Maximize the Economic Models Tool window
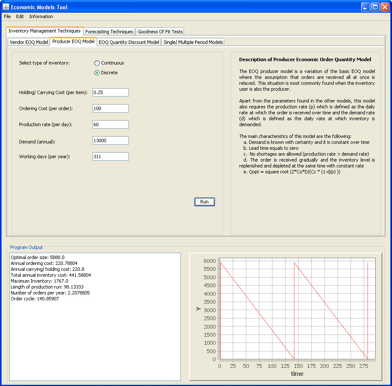Viewport: 392px width, 386px height. click(x=375, y=7)
